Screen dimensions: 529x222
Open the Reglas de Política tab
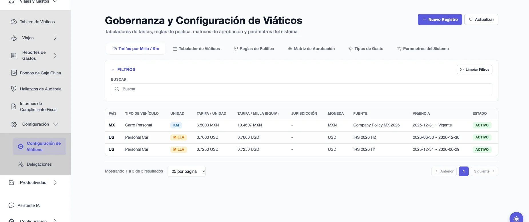click(x=254, y=49)
